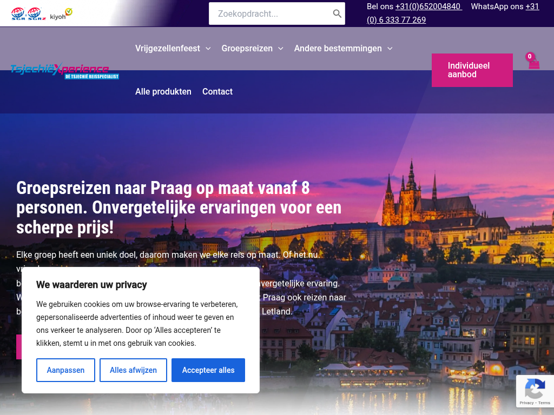Click the search magnifier icon
This screenshot has width=554, height=415.
pyautogui.click(x=337, y=14)
